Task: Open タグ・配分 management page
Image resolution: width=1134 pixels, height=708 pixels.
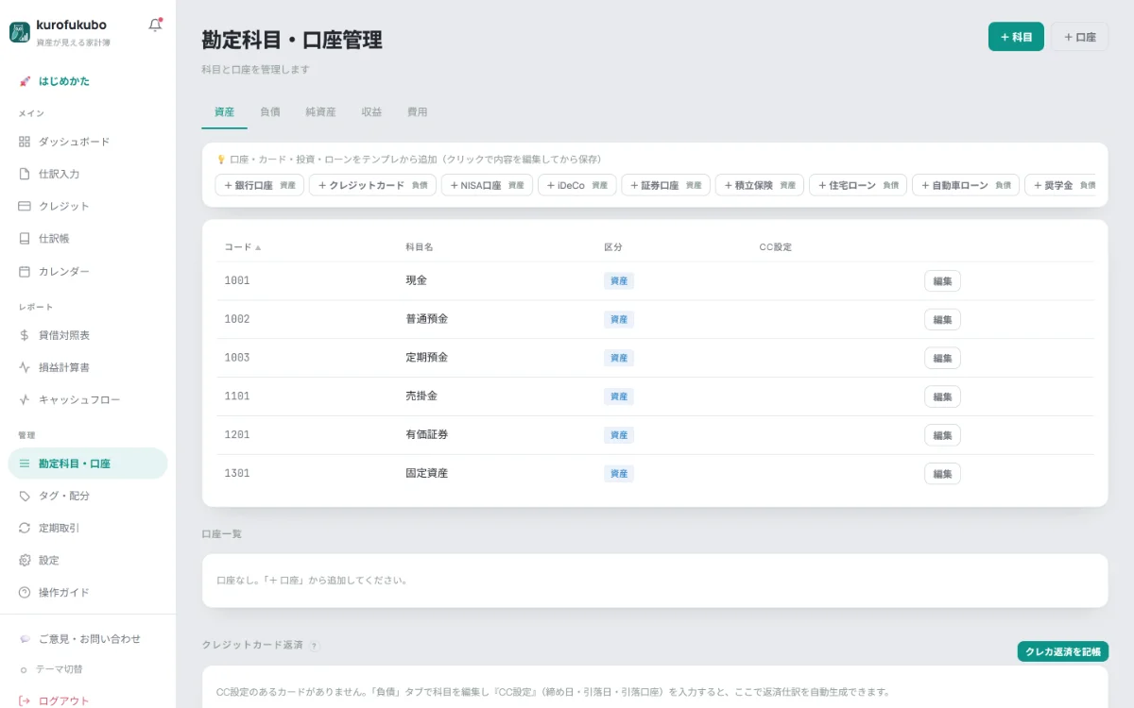Action: tap(88, 496)
